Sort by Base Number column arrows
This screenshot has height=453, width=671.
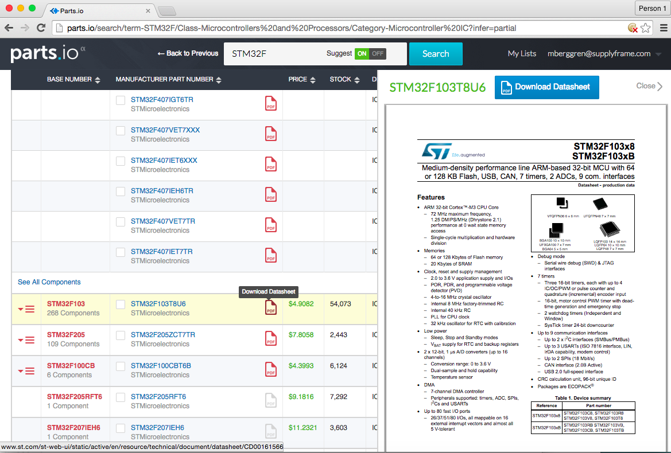[98, 80]
